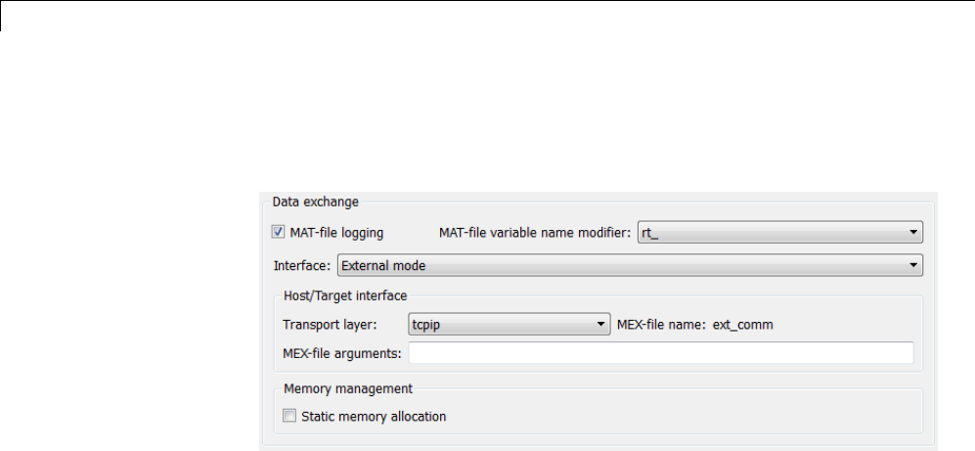
Task: Click the 'Memory management' group heading
Action: pos(347,387)
